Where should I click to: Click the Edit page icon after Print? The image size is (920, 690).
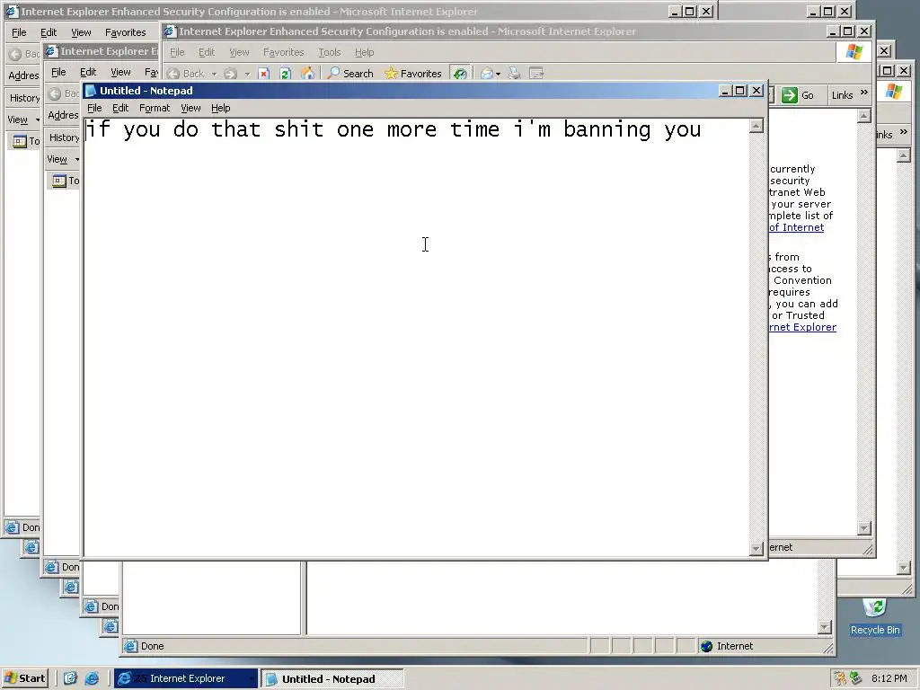point(535,74)
